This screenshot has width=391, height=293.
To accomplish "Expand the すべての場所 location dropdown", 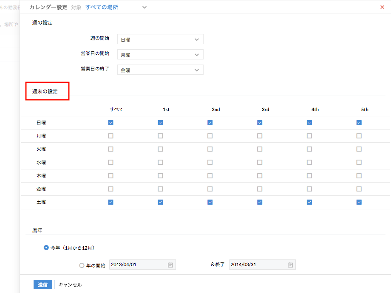I will (144, 7).
